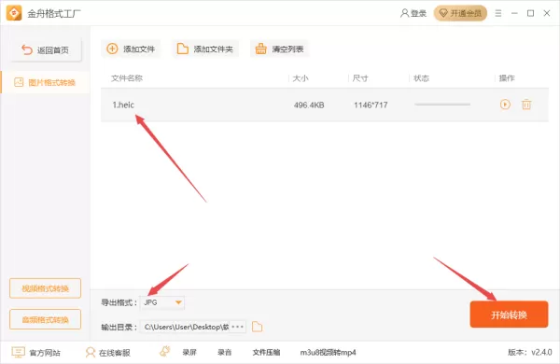Minimize the 金舟格式工厂 window
Viewport: 560px width, 364px height.
[x=514, y=13]
